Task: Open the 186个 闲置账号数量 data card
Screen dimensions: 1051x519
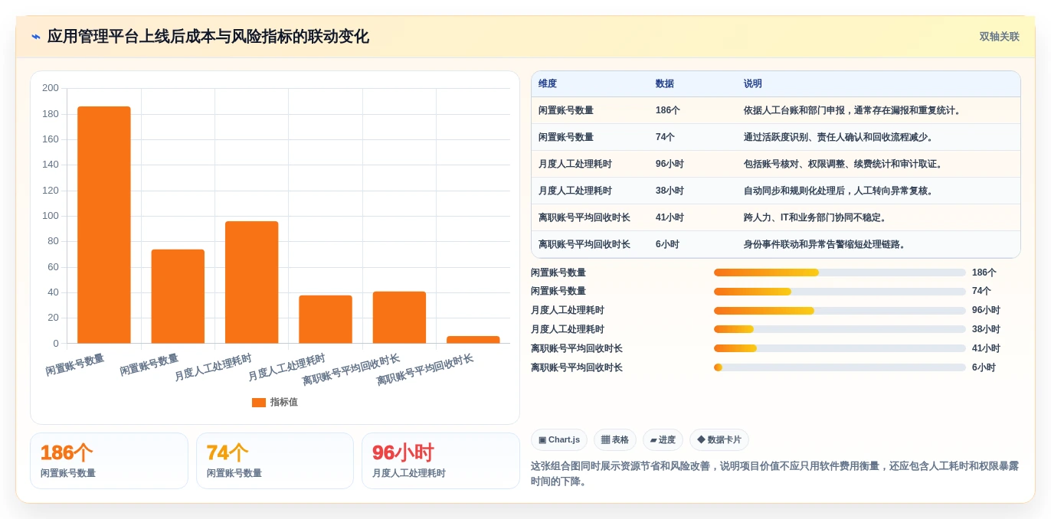Action: point(109,461)
